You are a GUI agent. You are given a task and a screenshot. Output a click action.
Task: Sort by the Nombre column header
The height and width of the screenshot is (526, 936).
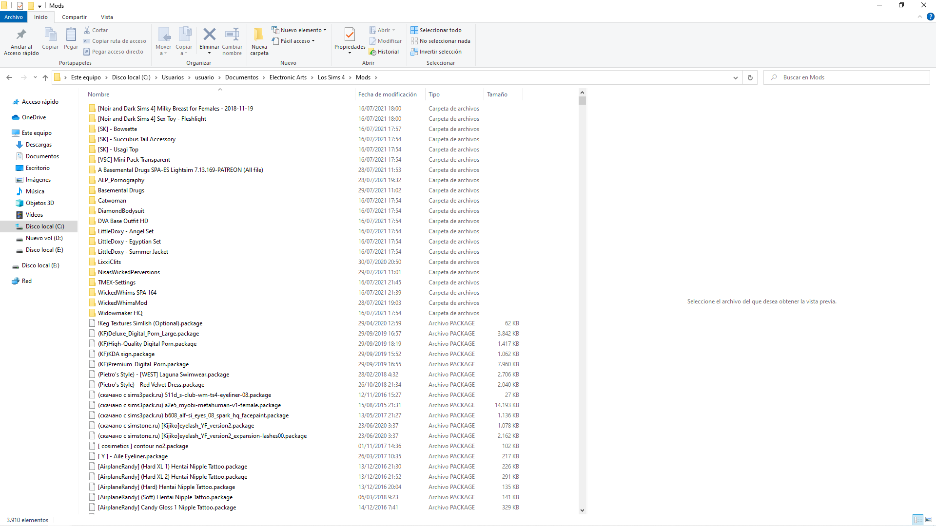tap(98, 94)
